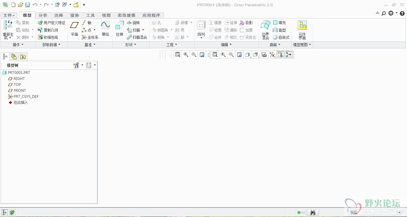Screen dimensions: 407x217
Task: Expand the 工程 engineering group
Action: point(172,45)
